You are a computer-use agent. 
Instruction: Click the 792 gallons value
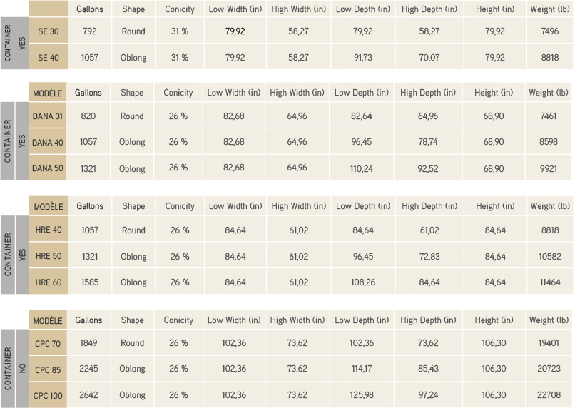[x=89, y=31]
